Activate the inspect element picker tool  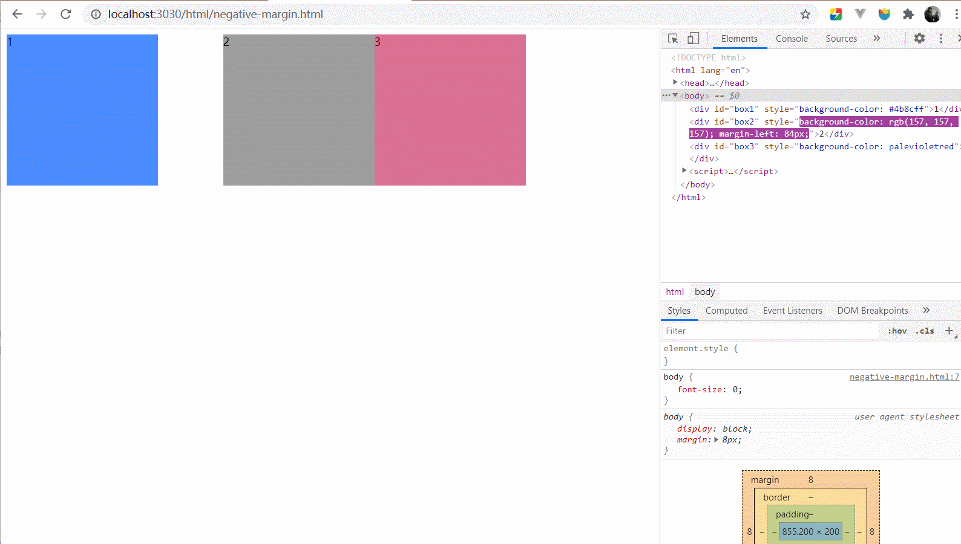pyautogui.click(x=673, y=38)
